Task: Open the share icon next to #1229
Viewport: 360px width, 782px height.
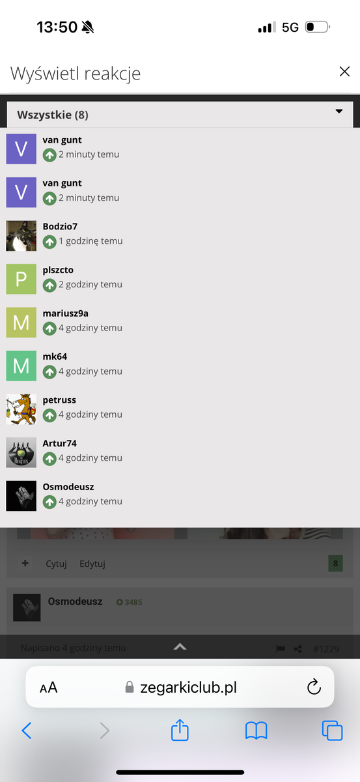Action: point(298,648)
